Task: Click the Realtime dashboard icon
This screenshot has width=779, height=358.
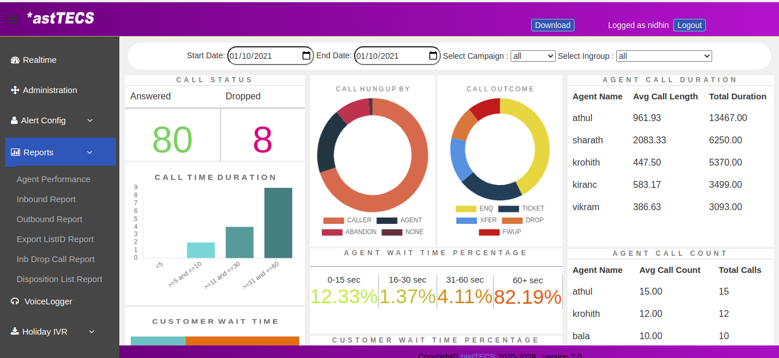Action: [x=15, y=60]
